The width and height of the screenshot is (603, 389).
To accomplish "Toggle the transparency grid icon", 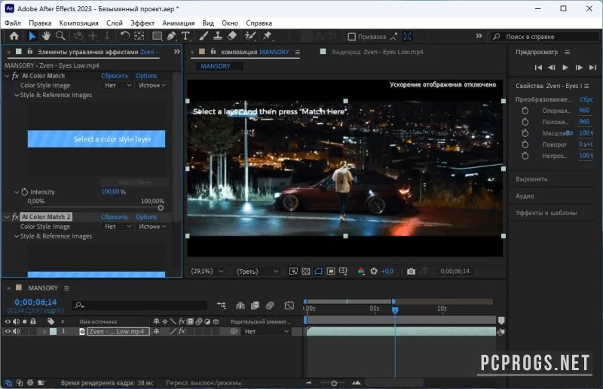I will pyautogui.click(x=306, y=272).
